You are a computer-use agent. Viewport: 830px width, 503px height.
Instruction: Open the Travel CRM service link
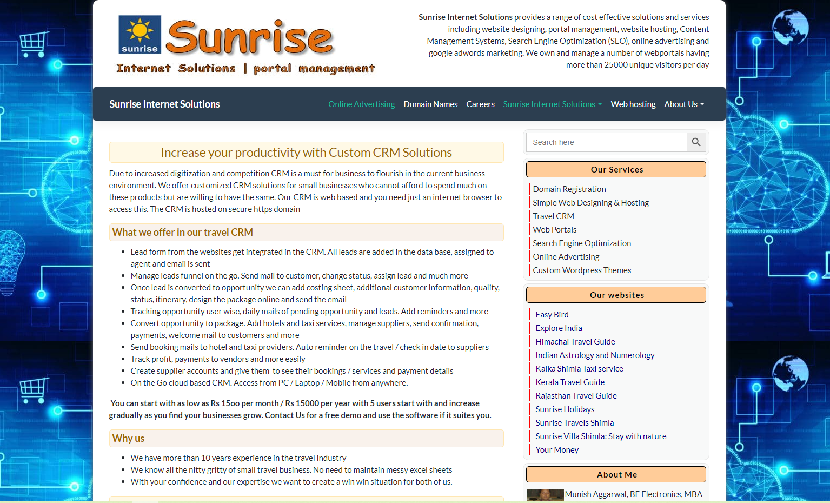(553, 216)
